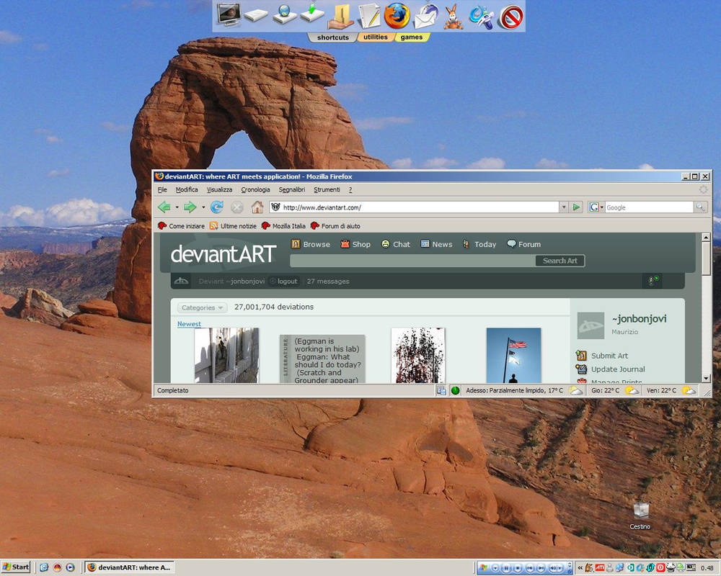The height and width of the screenshot is (576, 721).
Task: Open the network drive with globe dock icon
Action: [x=284, y=14]
